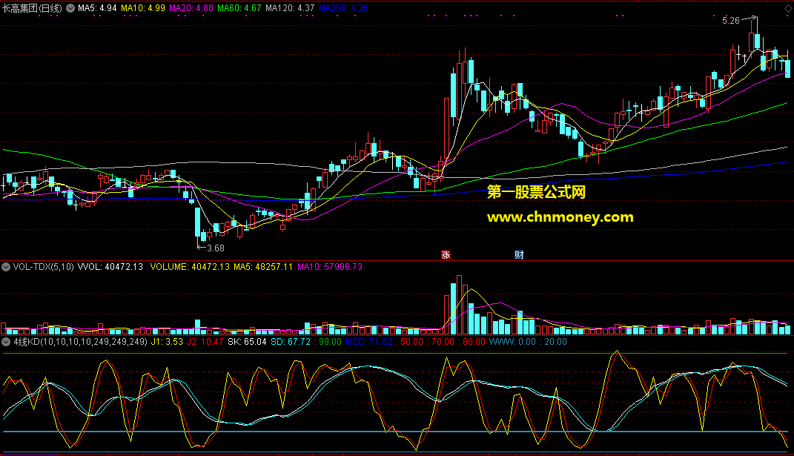
Task: Select the MA120: 4.37 label
Action: 290,8
